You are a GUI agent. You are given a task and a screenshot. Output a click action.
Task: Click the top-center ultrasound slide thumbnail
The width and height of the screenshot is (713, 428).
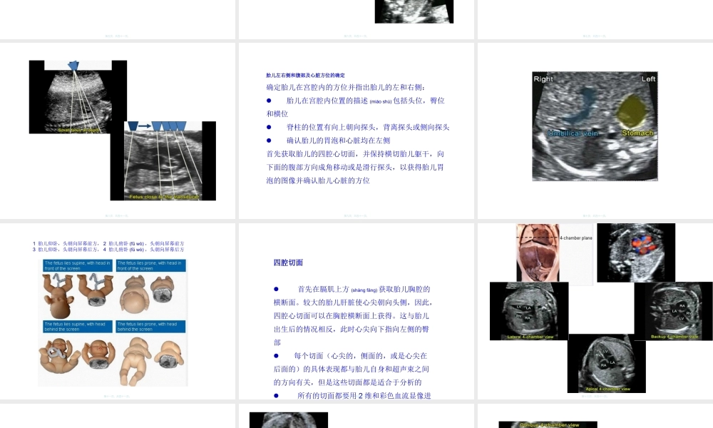pyautogui.click(x=414, y=11)
